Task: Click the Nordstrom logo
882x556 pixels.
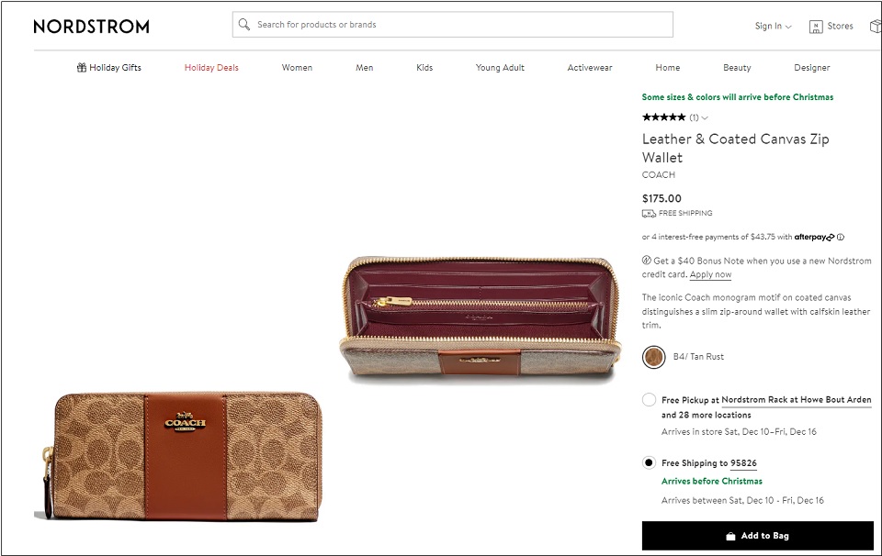Action: click(x=91, y=27)
